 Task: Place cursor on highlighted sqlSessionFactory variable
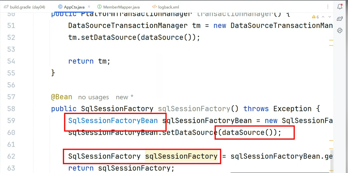[x=181, y=156]
